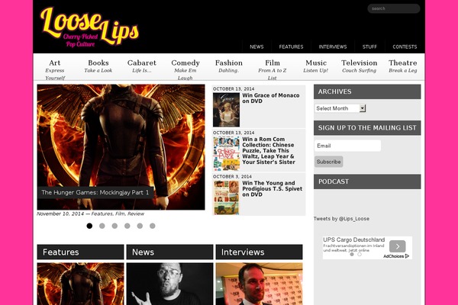Open the UPS Cargo Deutschland ad headline

coord(353,239)
